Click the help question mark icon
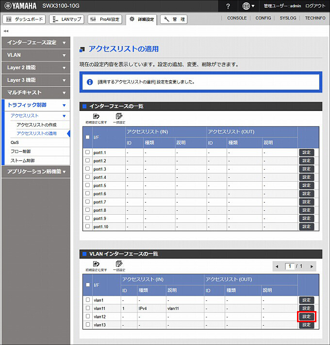Screen dimensions: 330x345 [228, 6]
